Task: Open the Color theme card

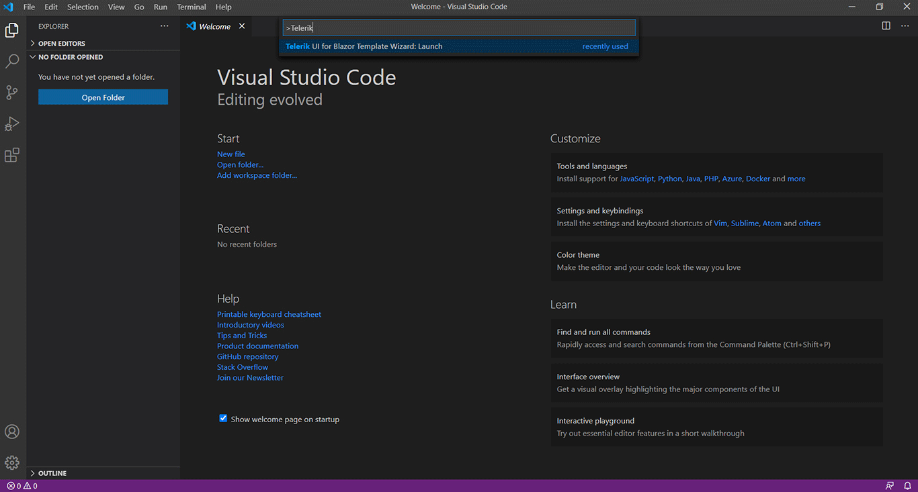Action: [716, 261]
